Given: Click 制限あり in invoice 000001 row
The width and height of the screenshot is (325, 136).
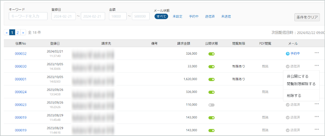Looking at the screenshot, I should pyautogui.click(x=239, y=79).
